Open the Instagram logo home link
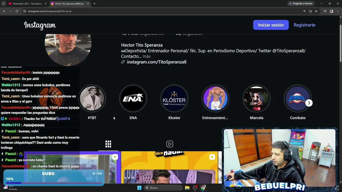This screenshot has height=192, width=342. click(x=40, y=25)
